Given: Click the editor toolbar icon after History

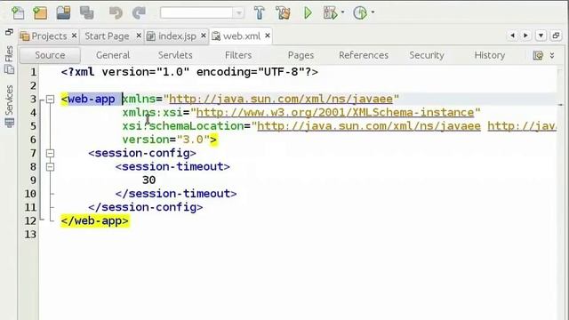Looking at the screenshot, I should pos(538,55).
